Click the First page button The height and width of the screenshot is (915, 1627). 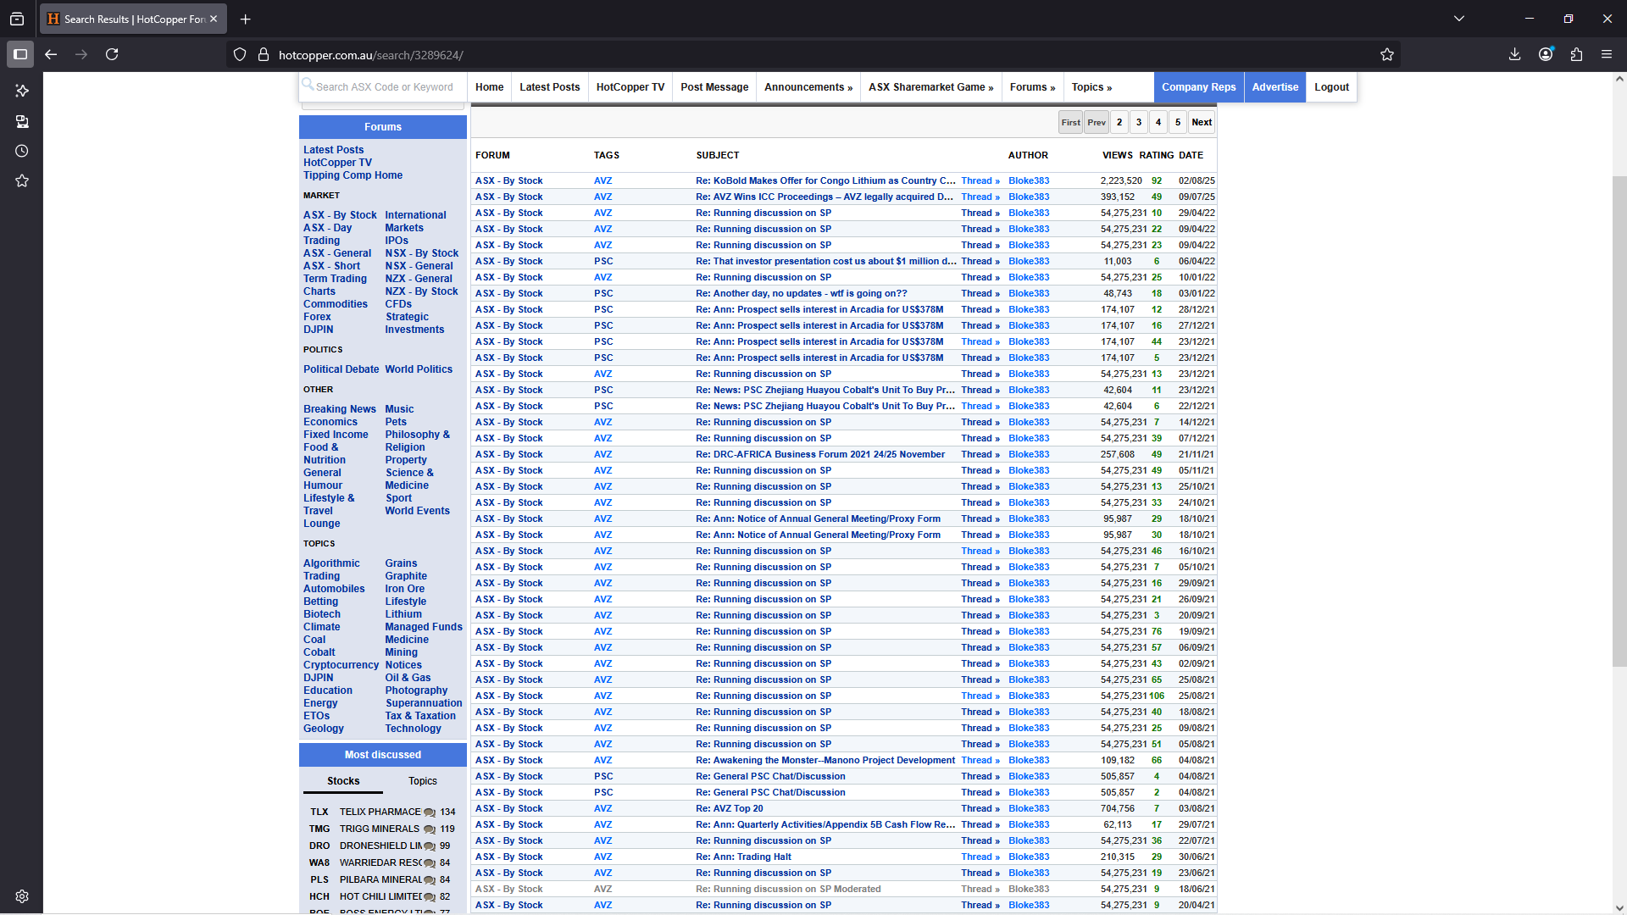[x=1070, y=122]
